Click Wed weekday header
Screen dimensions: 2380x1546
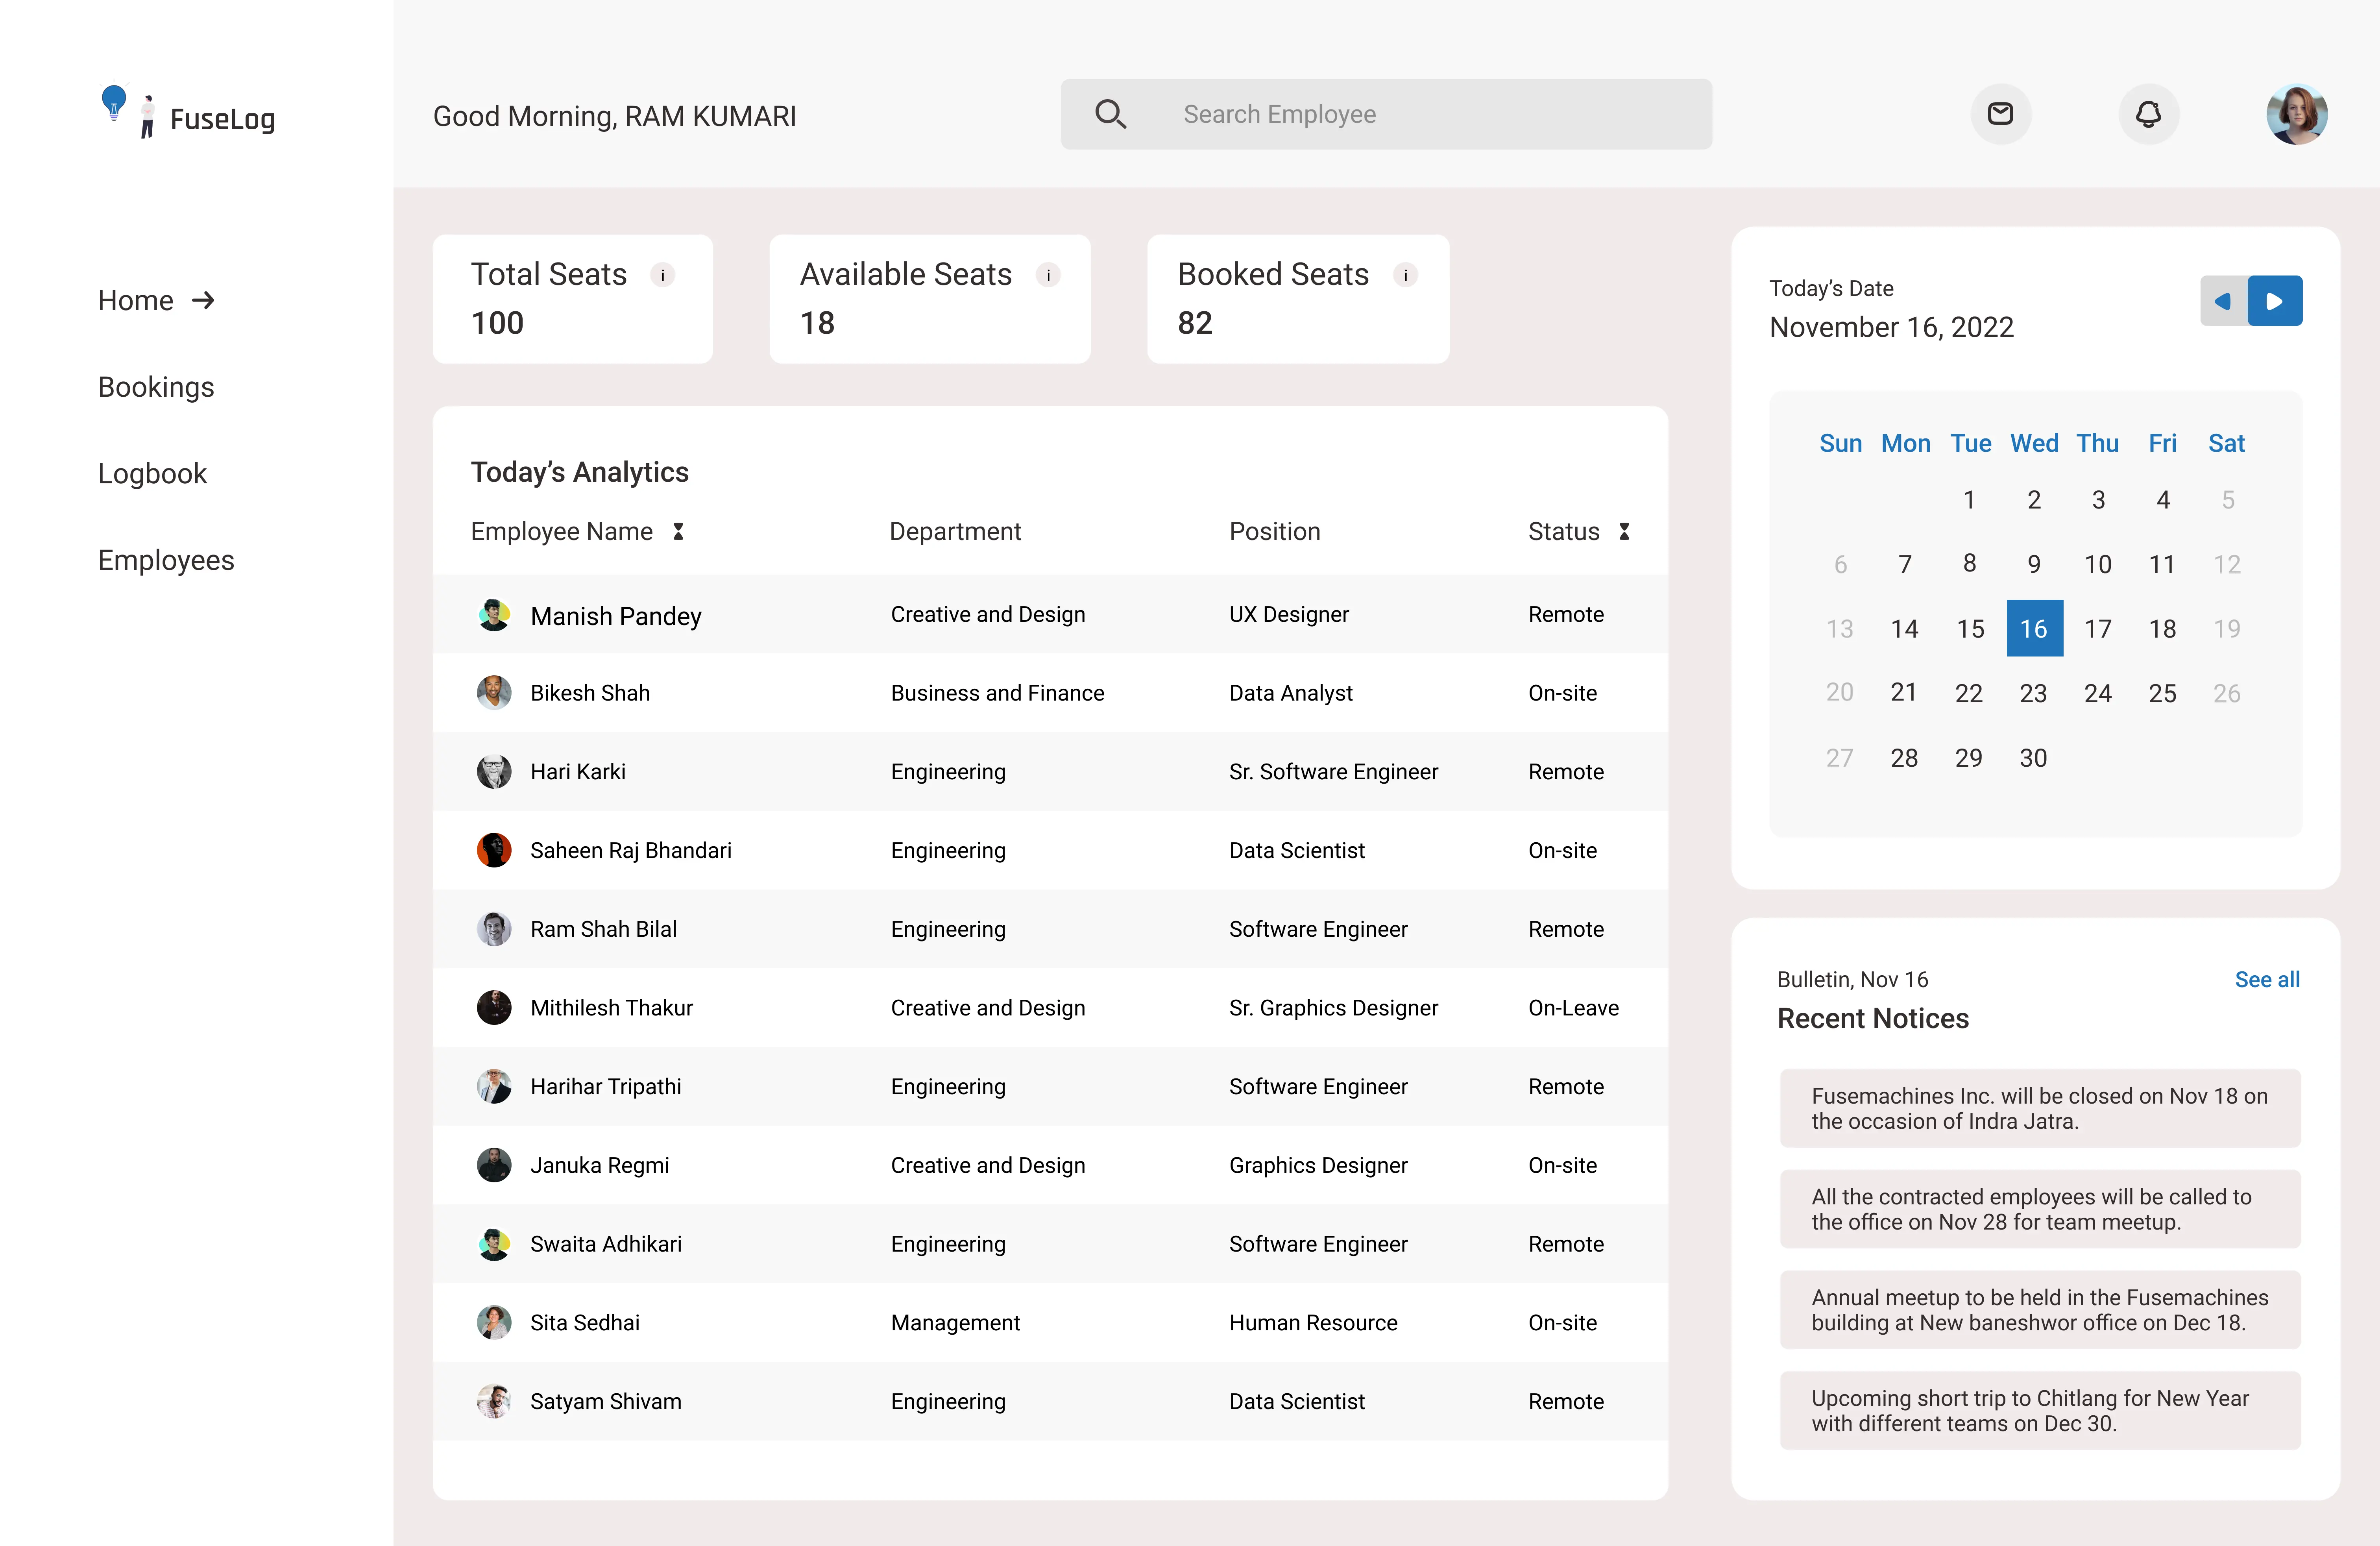tap(2034, 444)
